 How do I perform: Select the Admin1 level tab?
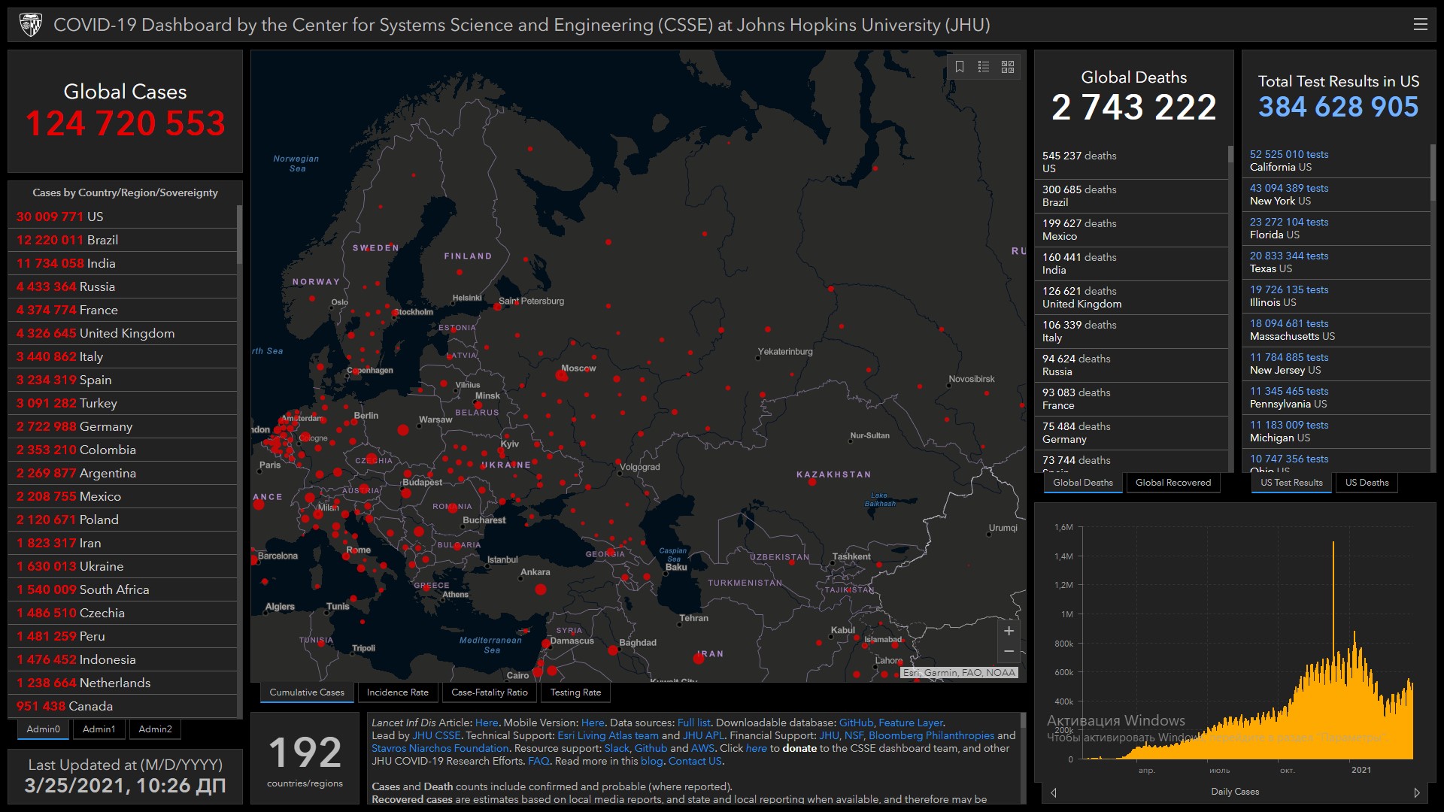pyautogui.click(x=99, y=729)
